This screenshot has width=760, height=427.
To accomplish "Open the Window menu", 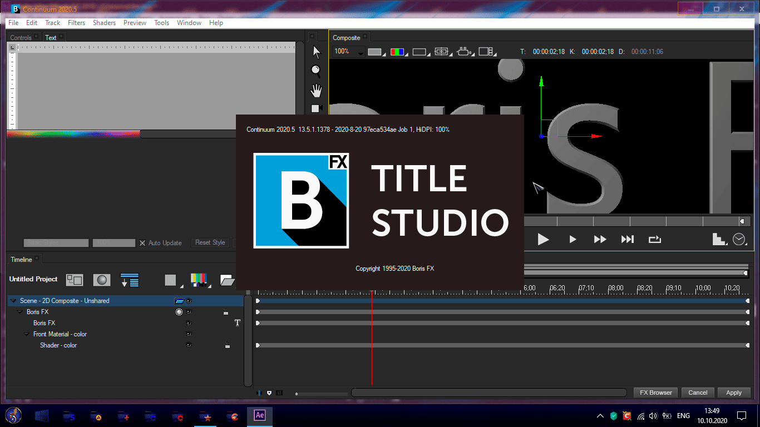I will (189, 23).
